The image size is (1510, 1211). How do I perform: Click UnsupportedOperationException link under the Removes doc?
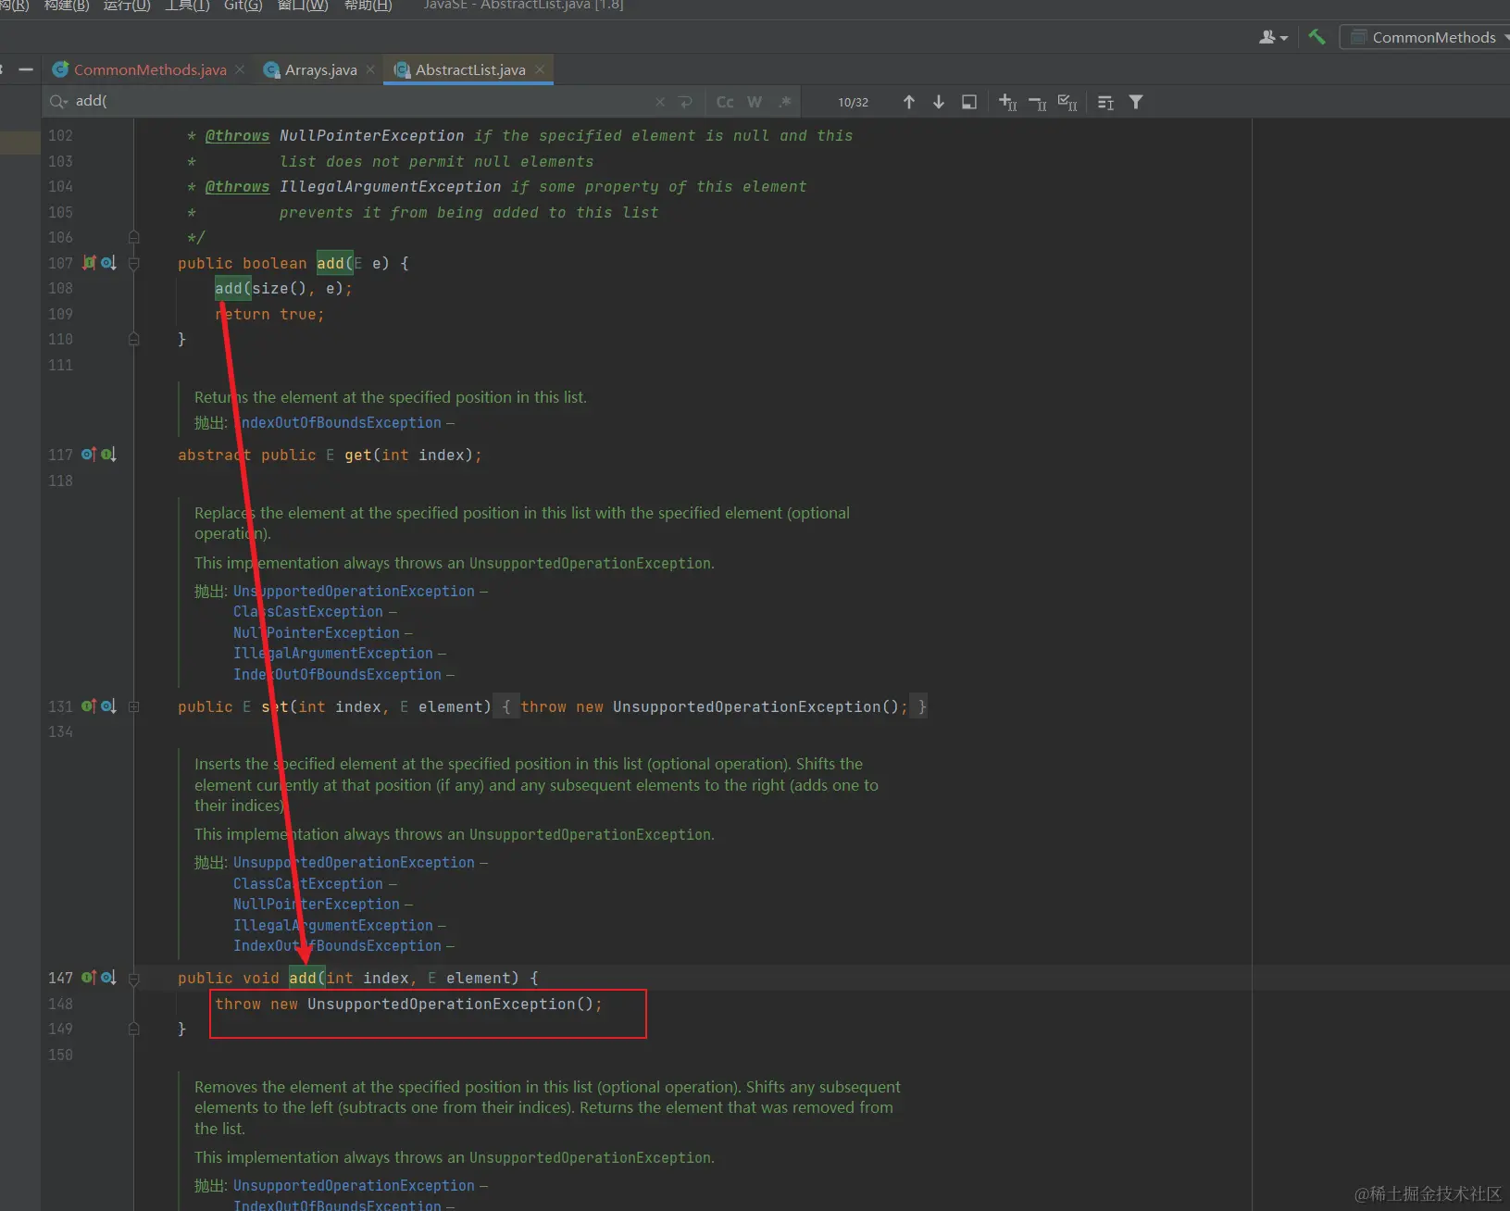click(354, 1186)
